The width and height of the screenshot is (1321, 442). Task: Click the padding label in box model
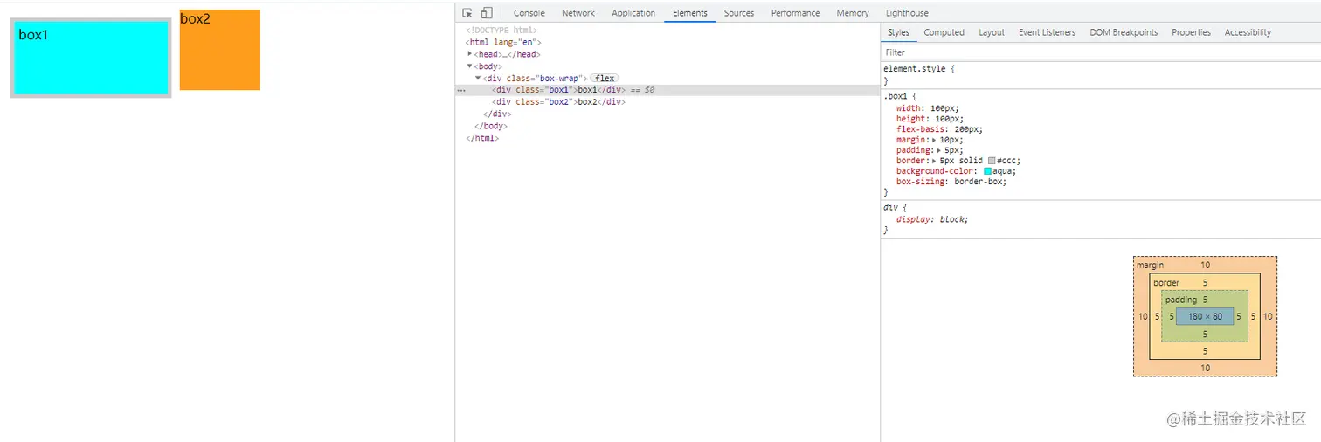[1181, 300]
